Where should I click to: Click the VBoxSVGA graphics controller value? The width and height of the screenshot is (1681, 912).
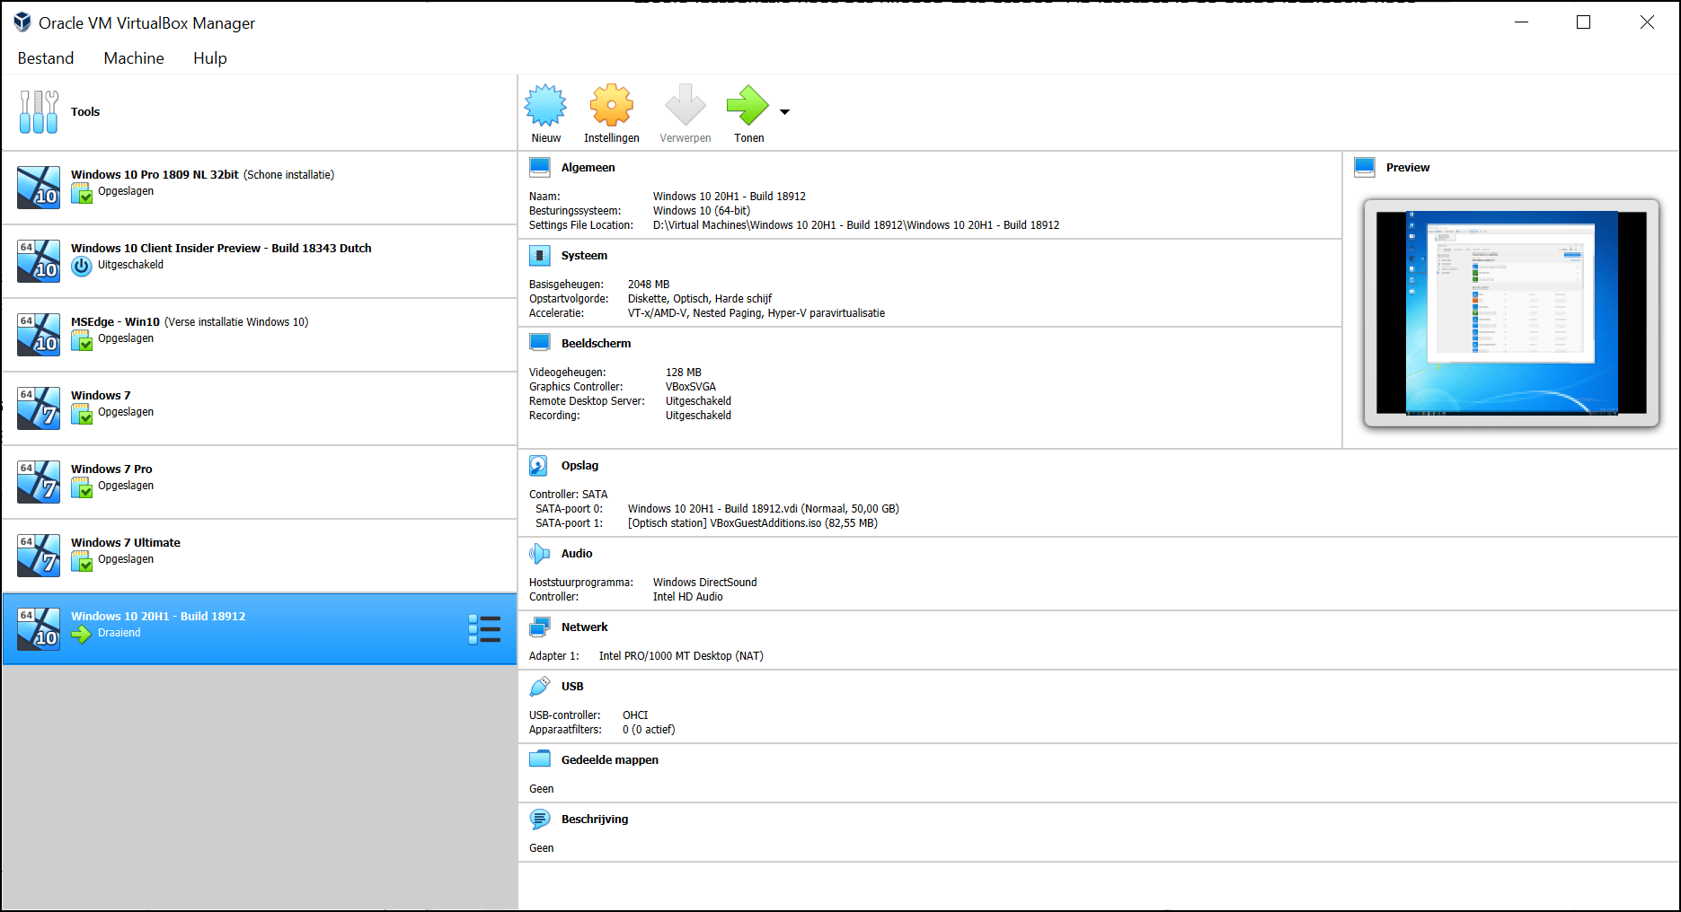pos(691,387)
